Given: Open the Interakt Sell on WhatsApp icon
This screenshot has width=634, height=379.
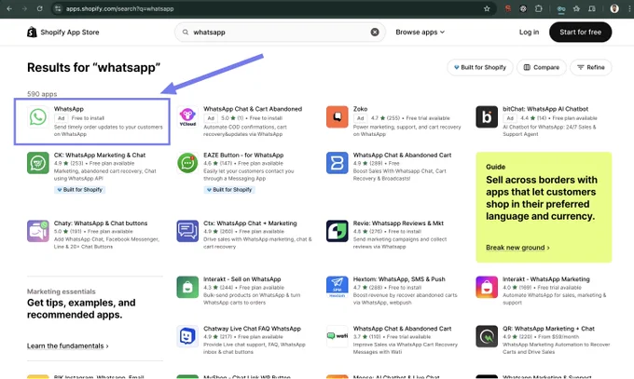Looking at the screenshot, I should point(187,287).
